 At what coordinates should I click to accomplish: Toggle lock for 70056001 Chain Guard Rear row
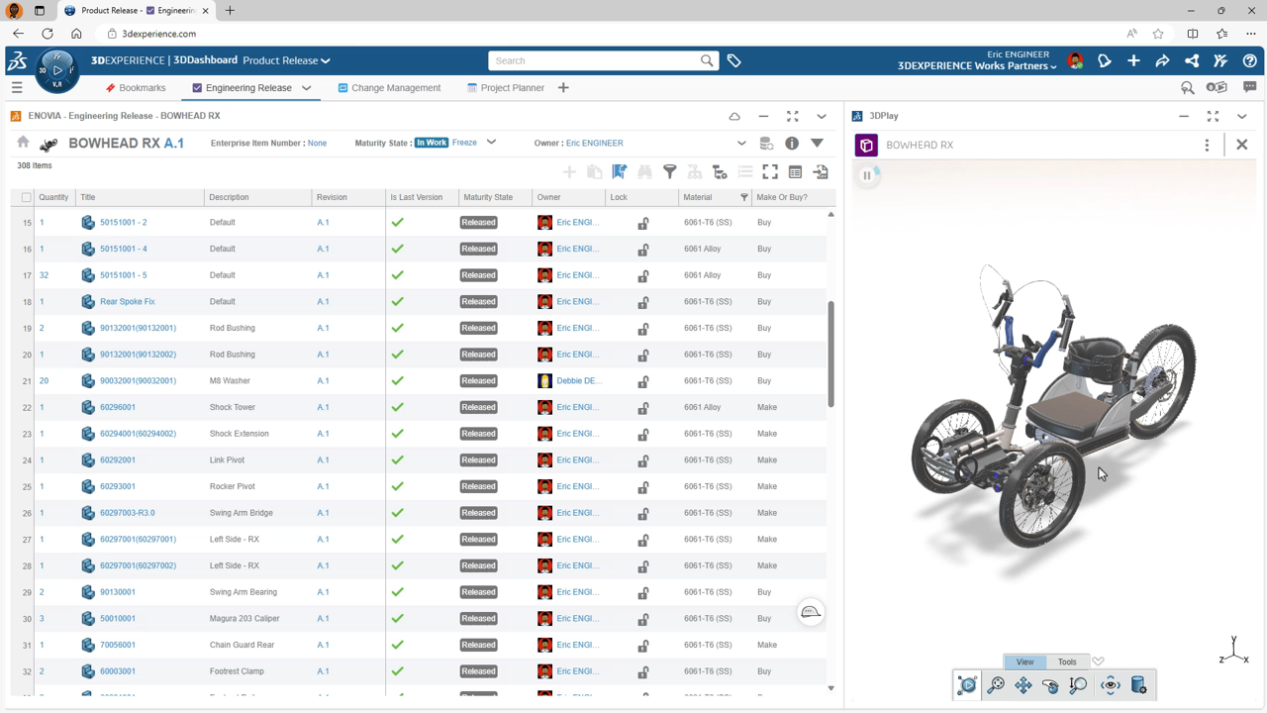[x=643, y=646]
